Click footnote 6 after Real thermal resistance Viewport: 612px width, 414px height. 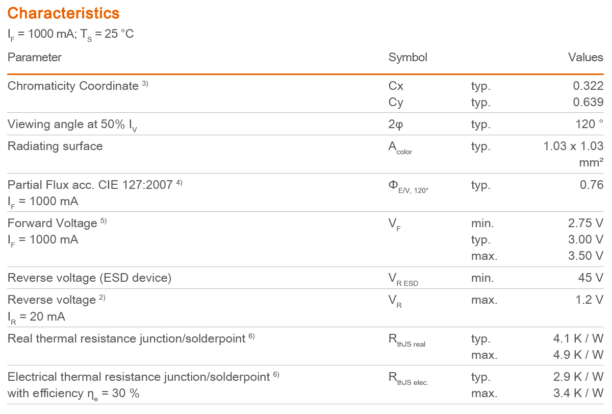pyautogui.click(x=251, y=336)
